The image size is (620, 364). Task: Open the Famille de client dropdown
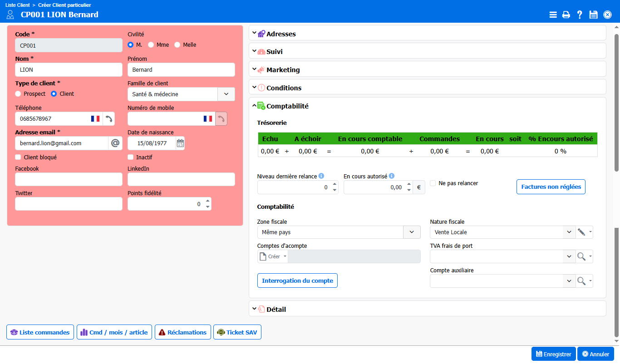226,94
